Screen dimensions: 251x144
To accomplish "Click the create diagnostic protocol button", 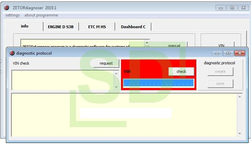I will (220, 71).
